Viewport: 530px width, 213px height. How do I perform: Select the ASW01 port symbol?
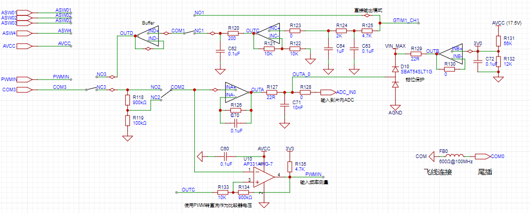pos(24,12)
